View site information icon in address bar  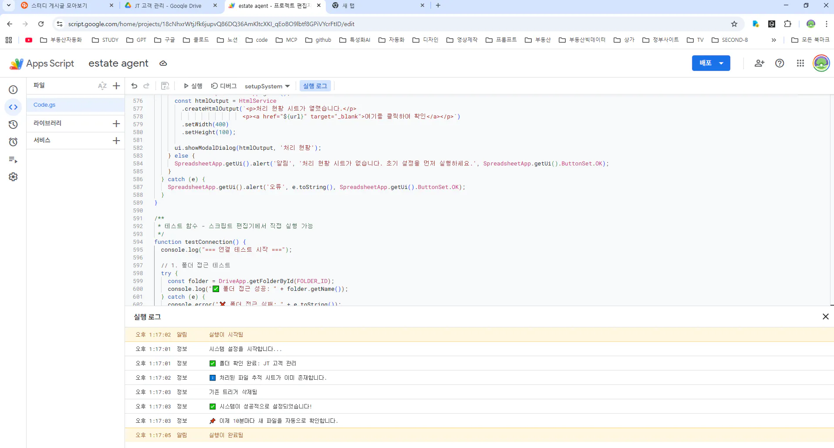[60, 24]
